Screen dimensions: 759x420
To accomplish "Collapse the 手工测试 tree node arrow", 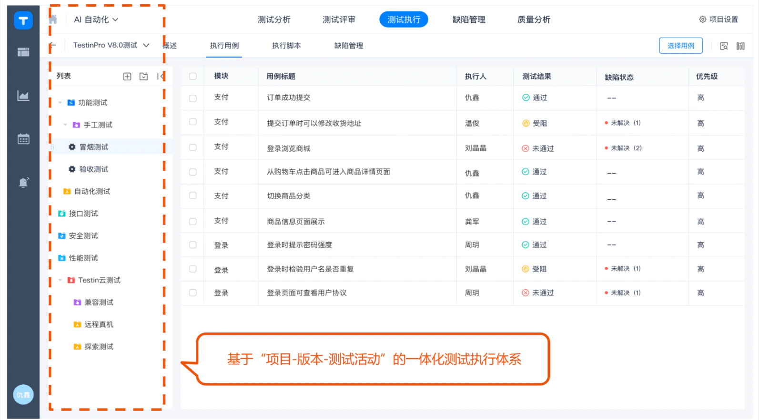I will (x=65, y=125).
